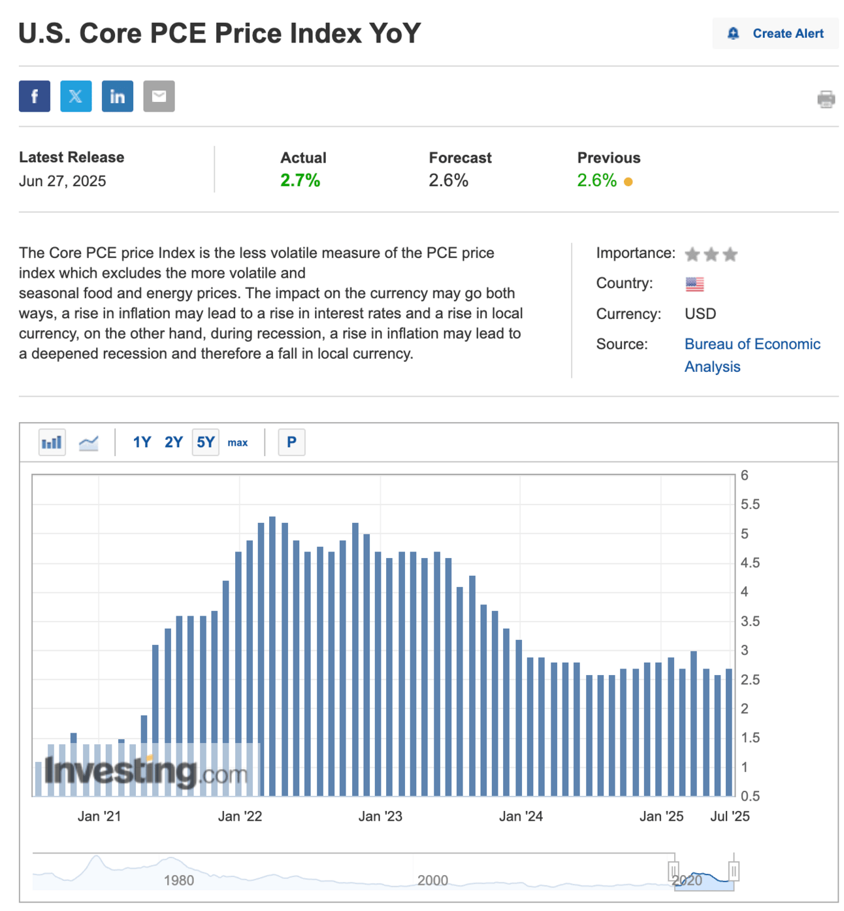Image resolution: width=844 pixels, height=911 pixels.
Task: Share page on Facebook
Action: [x=35, y=97]
